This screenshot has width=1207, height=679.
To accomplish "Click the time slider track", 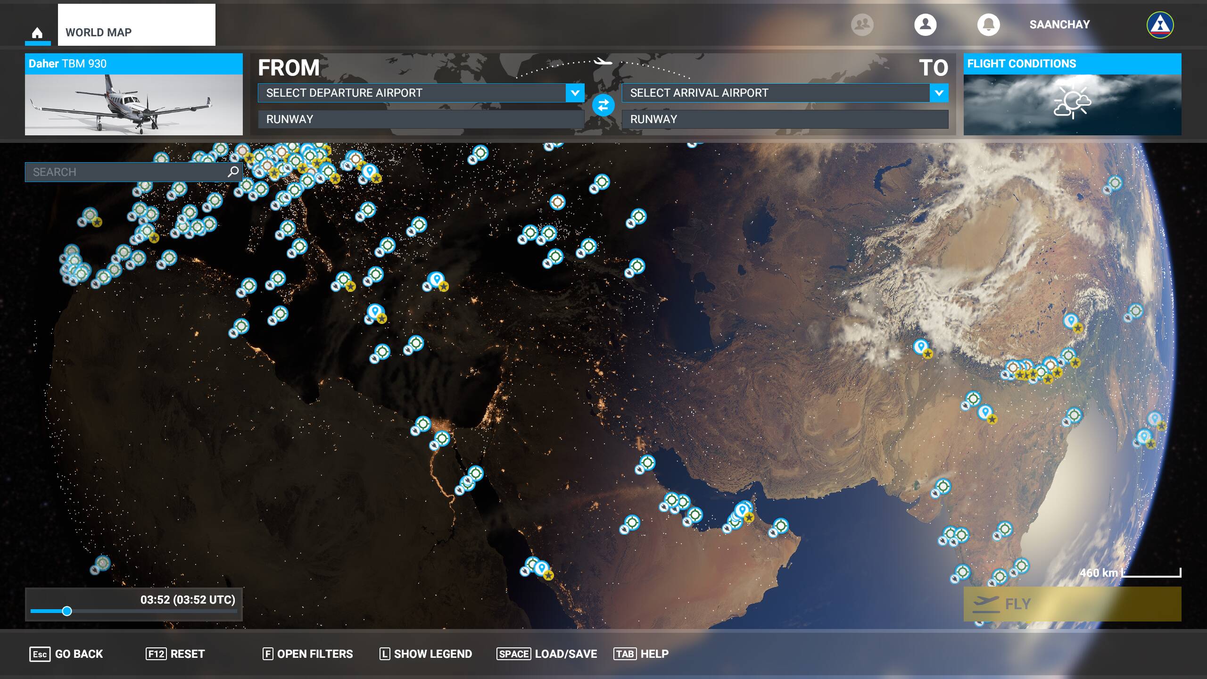I will [x=134, y=611].
